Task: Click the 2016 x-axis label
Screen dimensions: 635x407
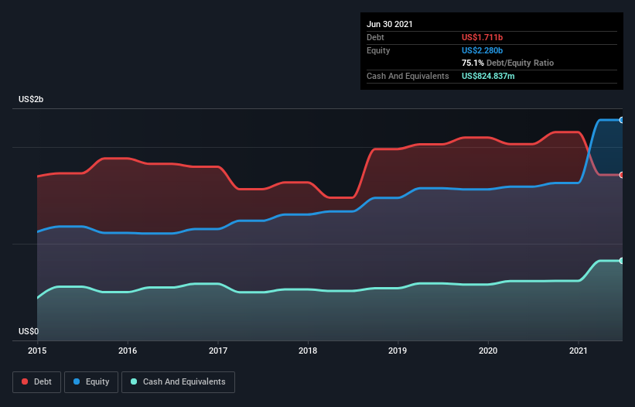Action: tap(128, 351)
